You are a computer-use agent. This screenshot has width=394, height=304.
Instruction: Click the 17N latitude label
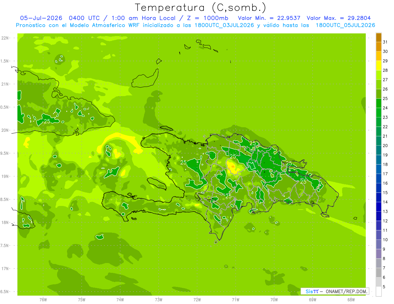tap(5, 269)
